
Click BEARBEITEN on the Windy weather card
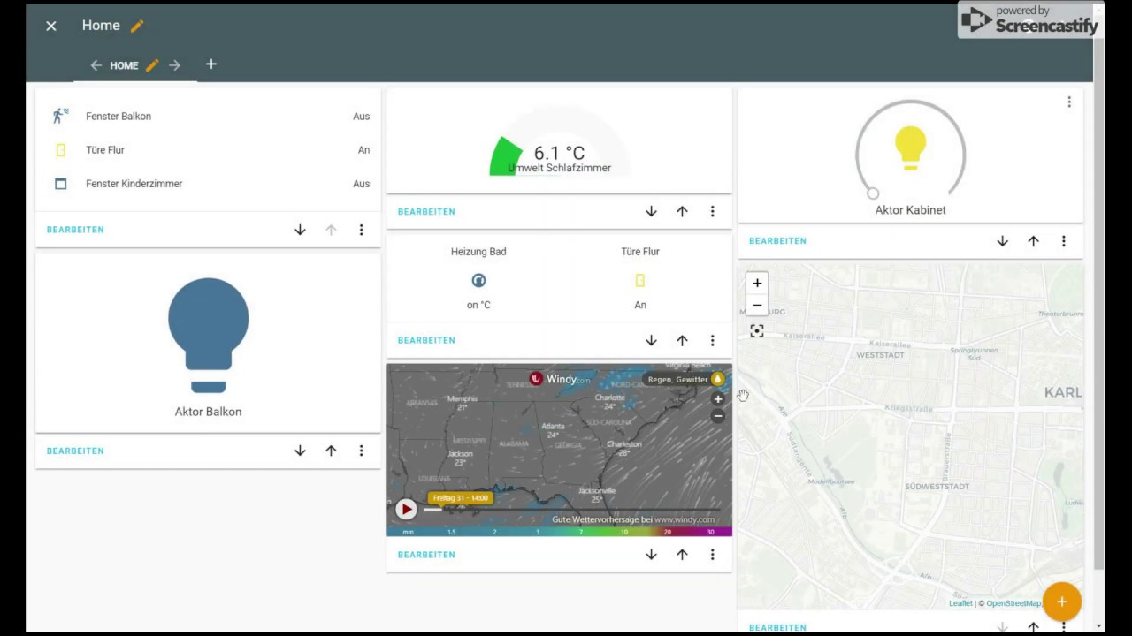point(426,555)
